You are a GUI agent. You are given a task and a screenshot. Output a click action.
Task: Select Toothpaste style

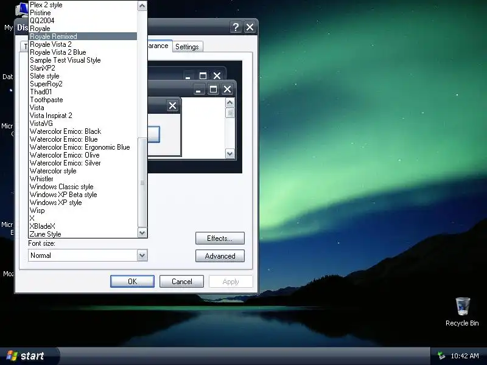[x=83, y=100]
